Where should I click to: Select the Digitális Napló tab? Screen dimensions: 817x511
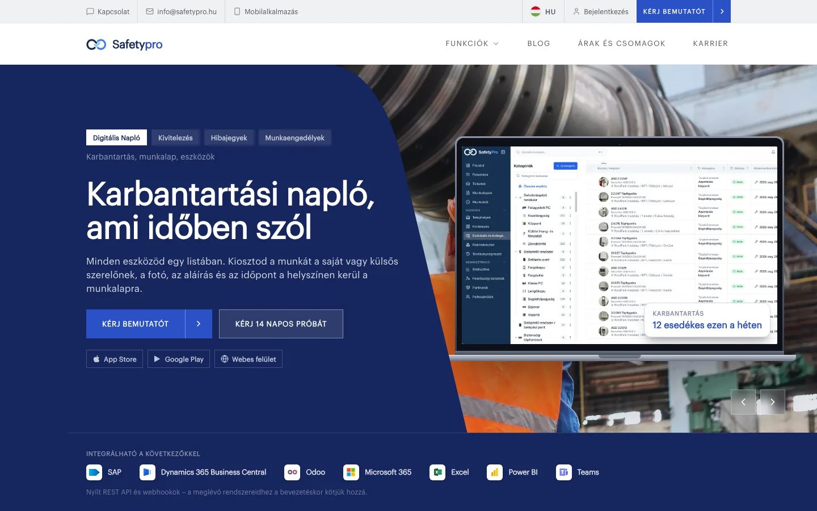[x=116, y=137]
